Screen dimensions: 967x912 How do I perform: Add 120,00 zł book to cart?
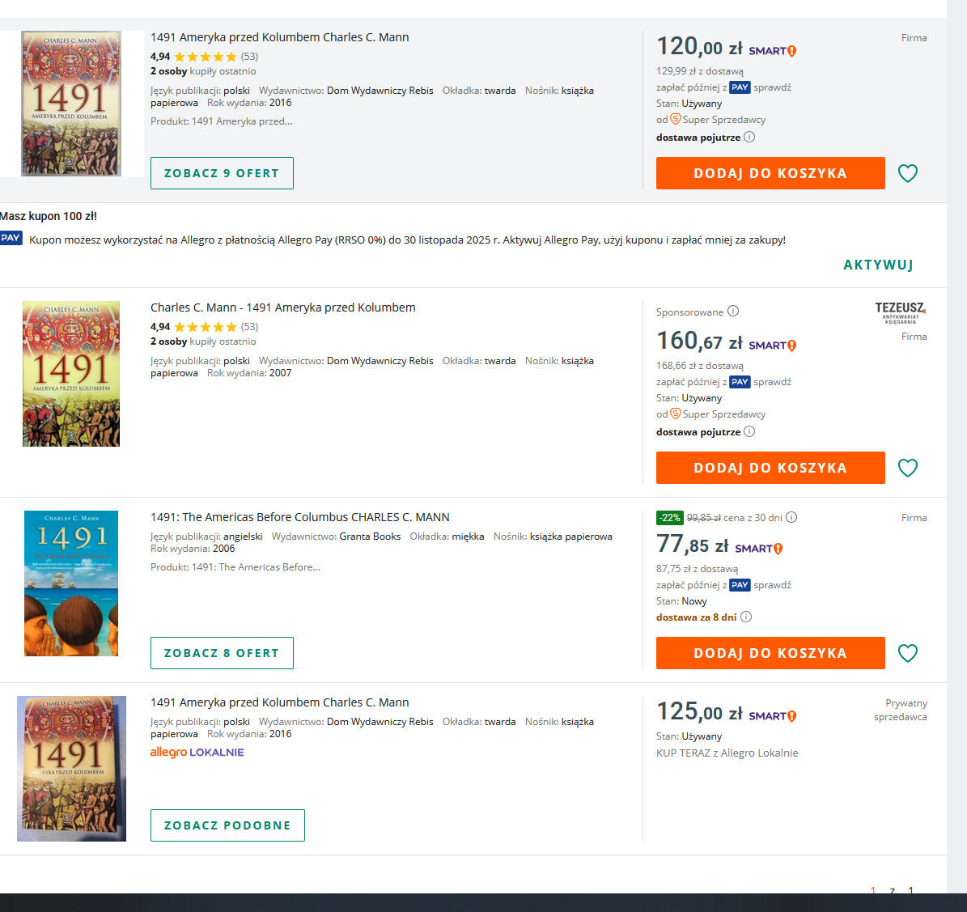770,173
